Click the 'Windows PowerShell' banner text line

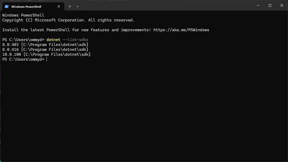click(x=23, y=15)
